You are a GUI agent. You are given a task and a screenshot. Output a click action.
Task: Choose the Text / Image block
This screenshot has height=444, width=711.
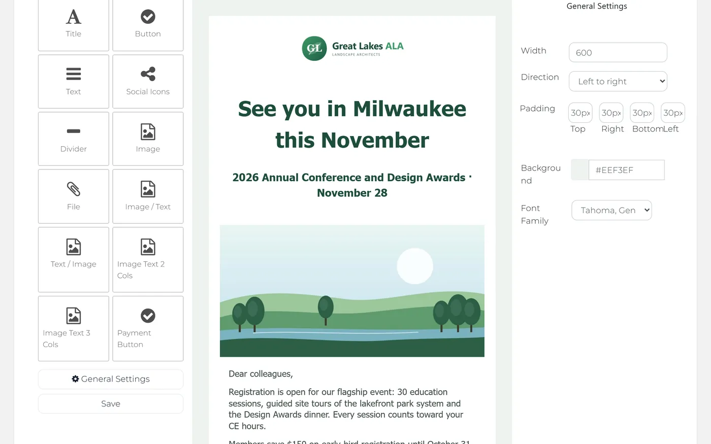pyautogui.click(x=74, y=259)
